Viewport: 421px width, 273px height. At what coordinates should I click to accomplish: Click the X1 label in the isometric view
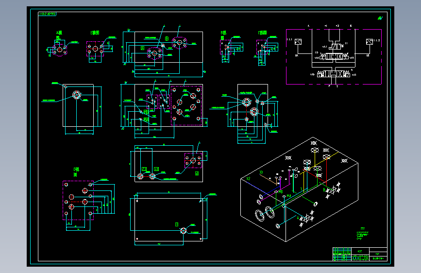[261, 172]
